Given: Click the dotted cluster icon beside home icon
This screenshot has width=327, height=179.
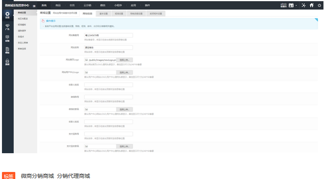Looking at the screenshot, I should click(x=303, y=5).
